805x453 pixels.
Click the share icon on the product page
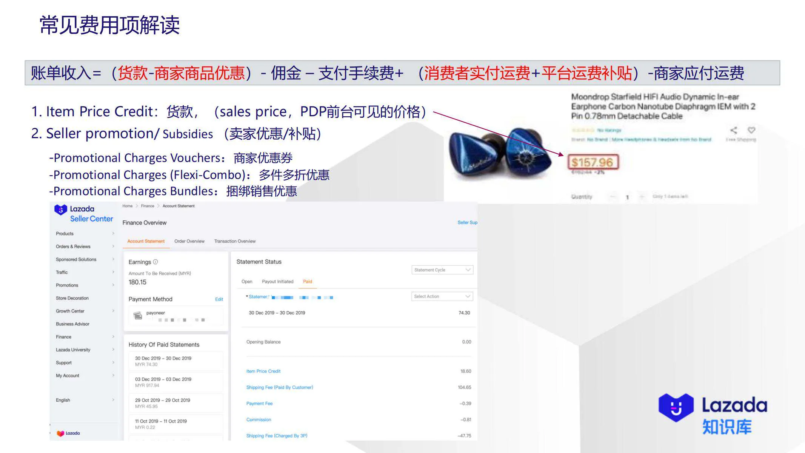point(734,131)
